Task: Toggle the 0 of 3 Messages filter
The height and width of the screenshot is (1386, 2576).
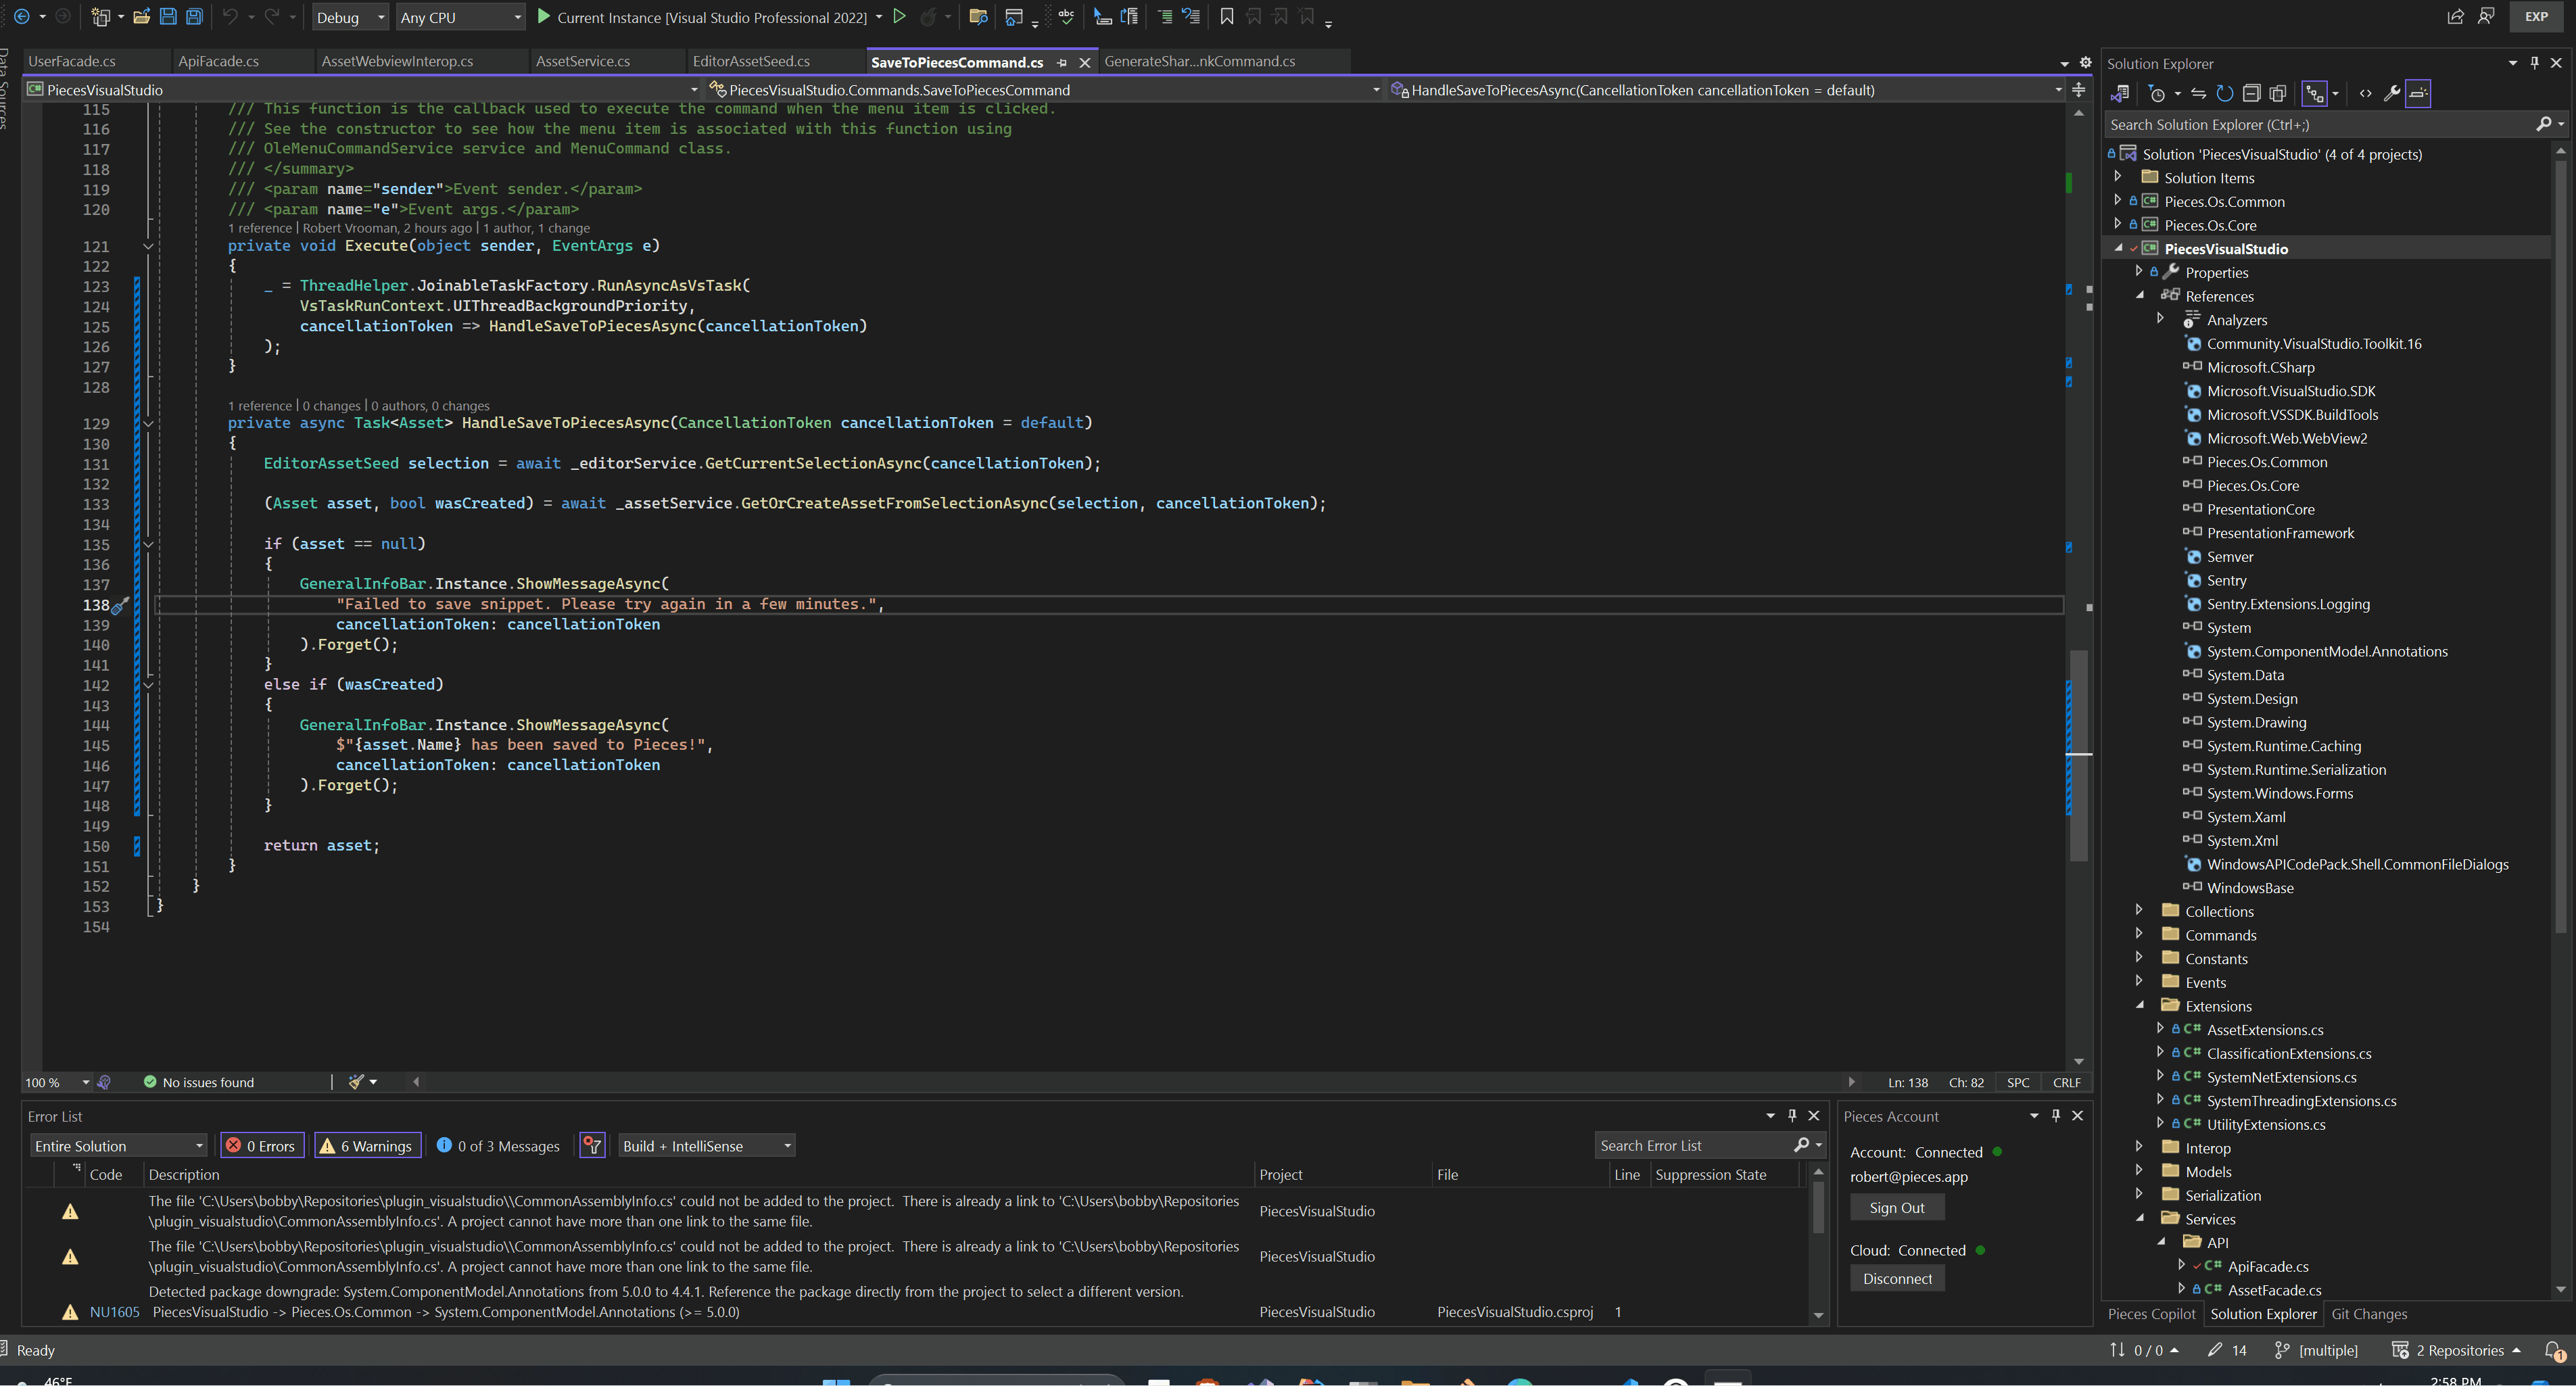Action: (x=498, y=1146)
